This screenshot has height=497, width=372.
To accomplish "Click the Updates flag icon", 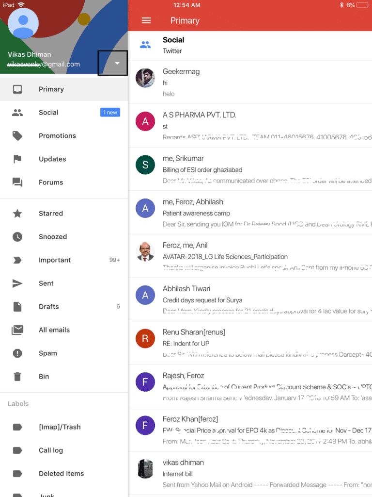I will (x=17, y=159).
